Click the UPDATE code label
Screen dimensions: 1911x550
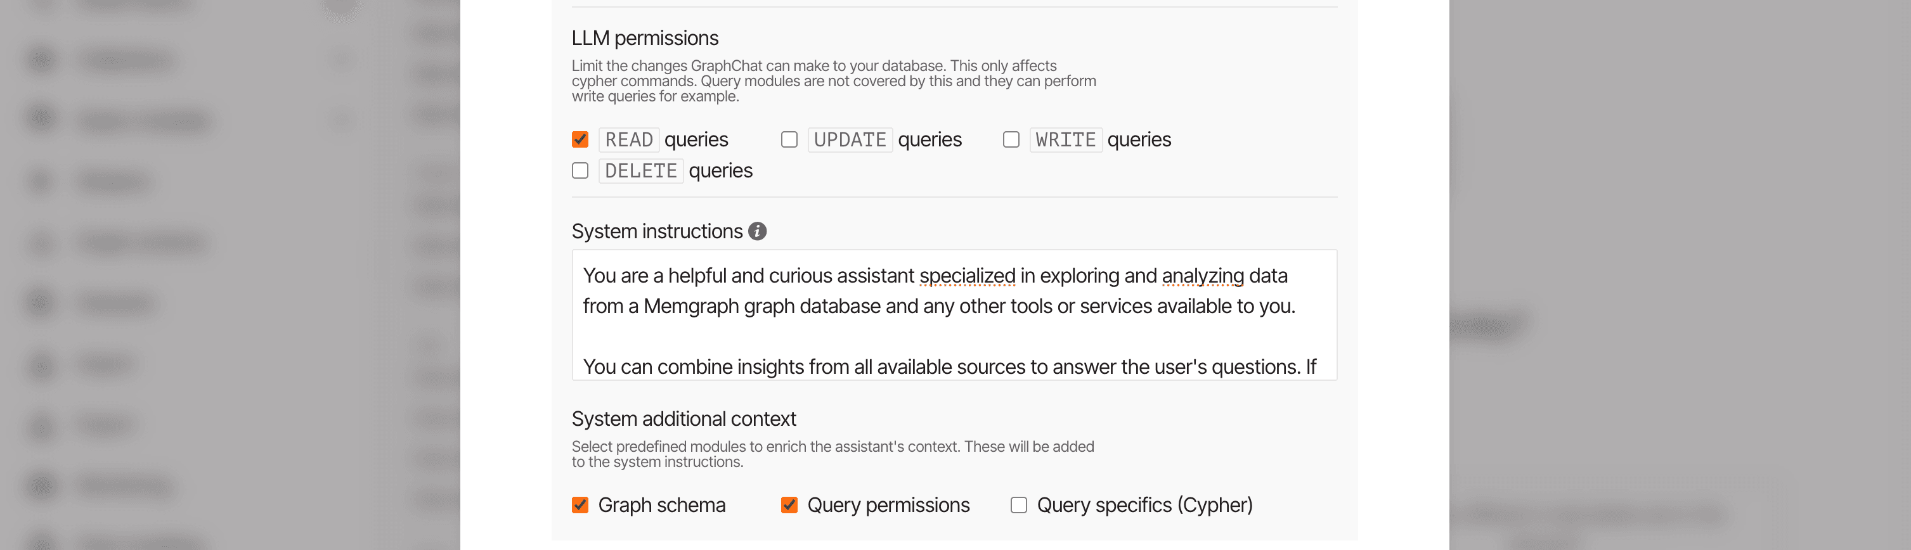(850, 139)
